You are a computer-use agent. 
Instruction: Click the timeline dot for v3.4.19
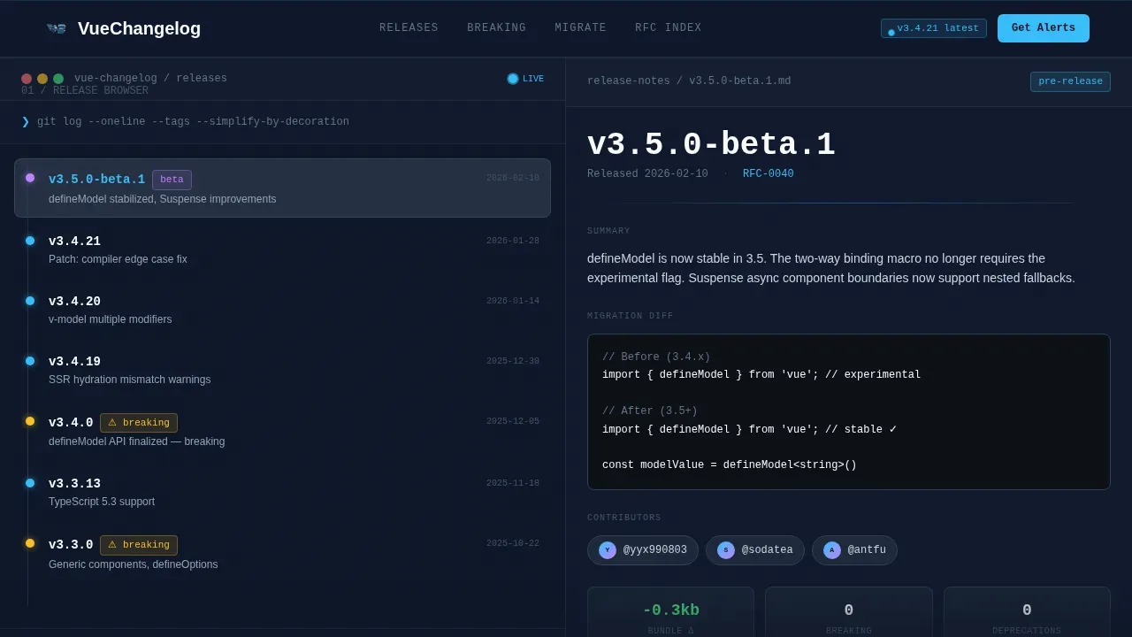[30, 361]
